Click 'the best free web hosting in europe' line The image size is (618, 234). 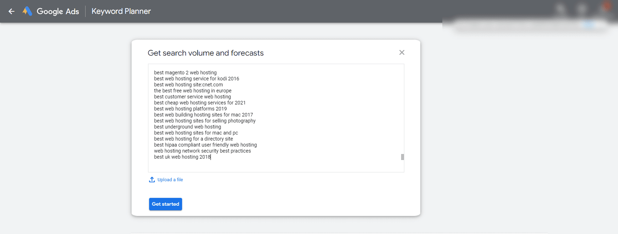coord(193,91)
